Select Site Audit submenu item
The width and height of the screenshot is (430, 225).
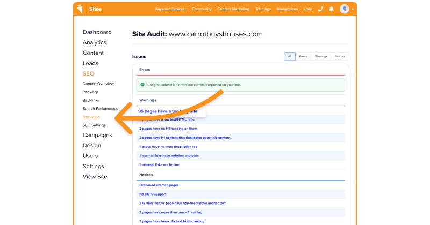[x=91, y=117]
